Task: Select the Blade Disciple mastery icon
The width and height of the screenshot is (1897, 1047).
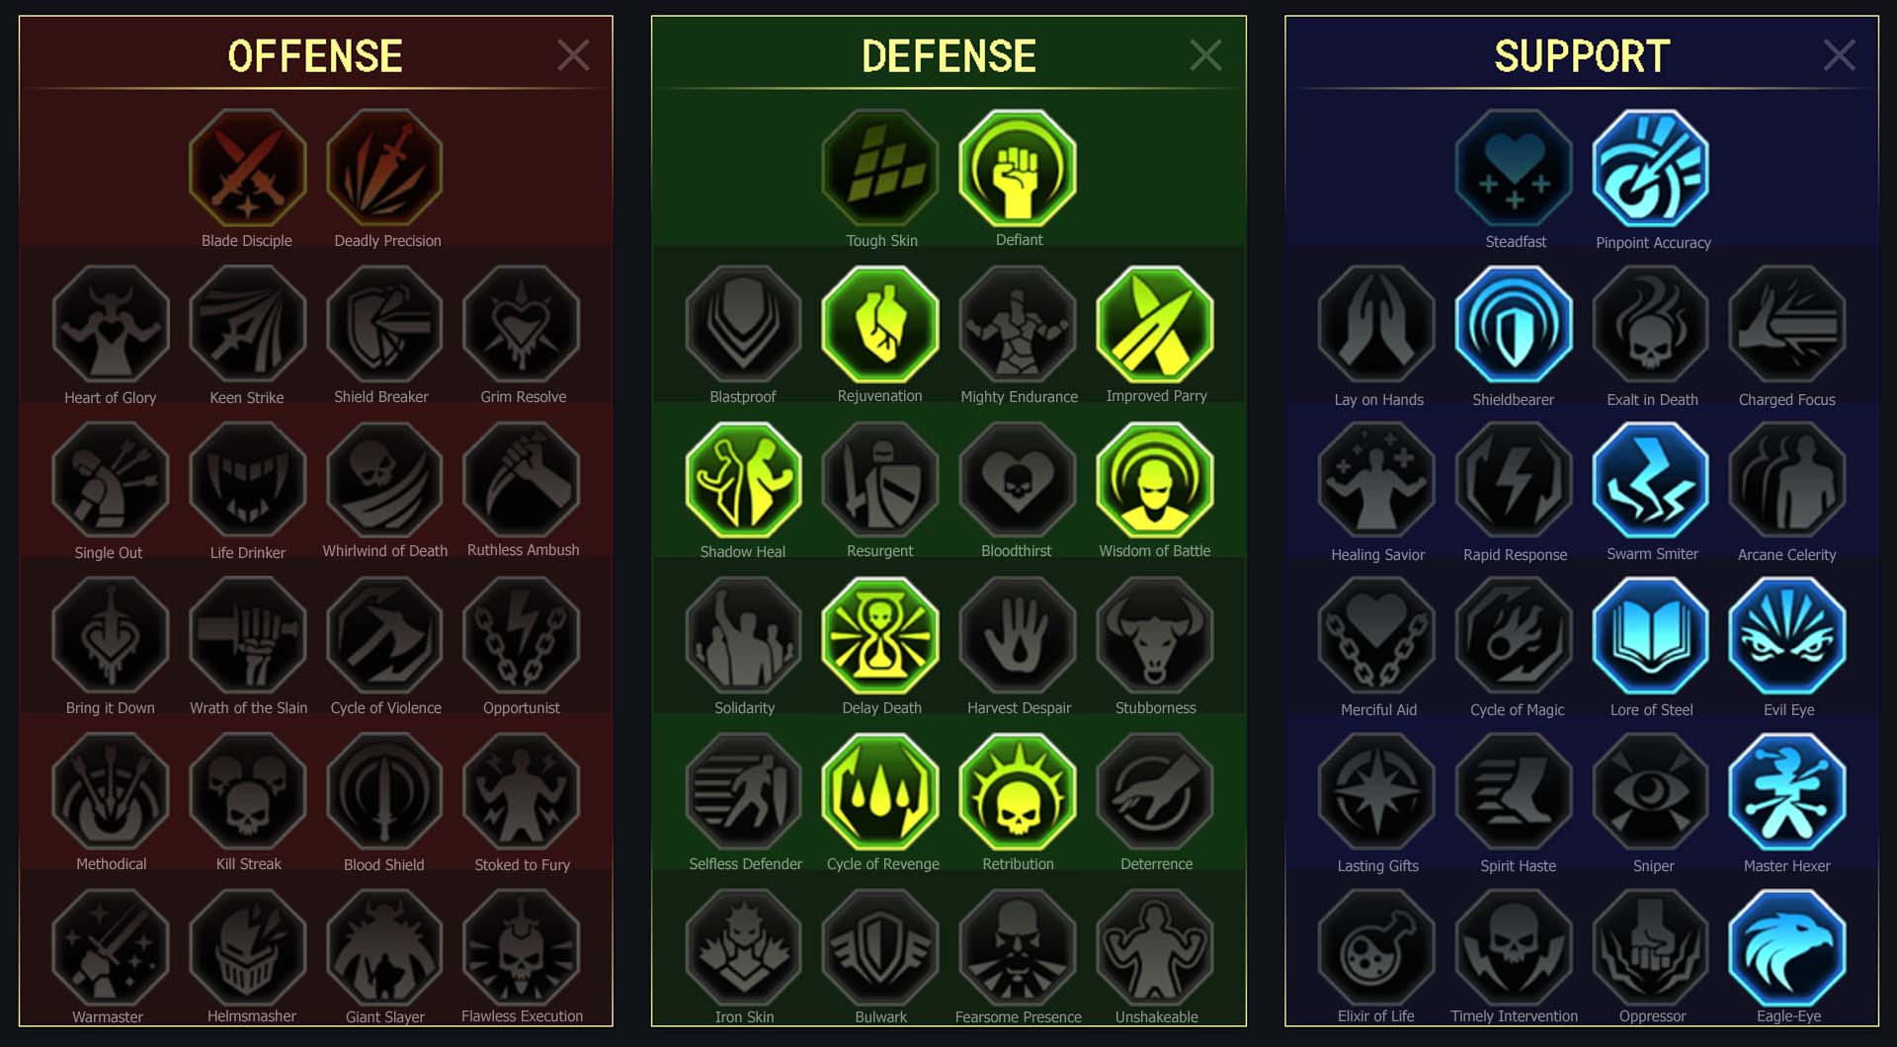Action: tap(247, 168)
